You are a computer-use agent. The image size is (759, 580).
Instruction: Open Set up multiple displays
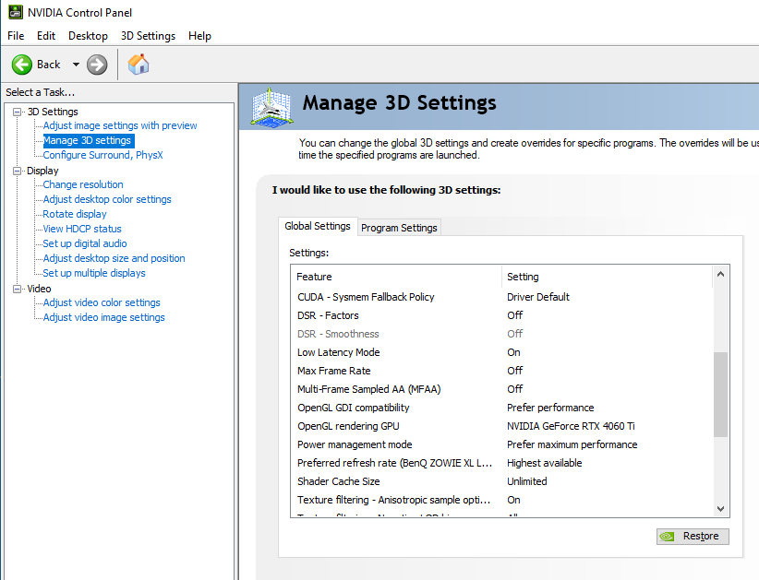(94, 273)
